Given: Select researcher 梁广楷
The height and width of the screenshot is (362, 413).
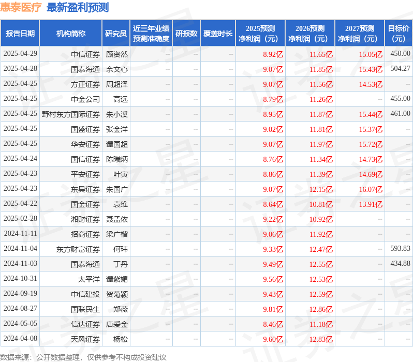Looking at the screenshot, I should [116, 235].
